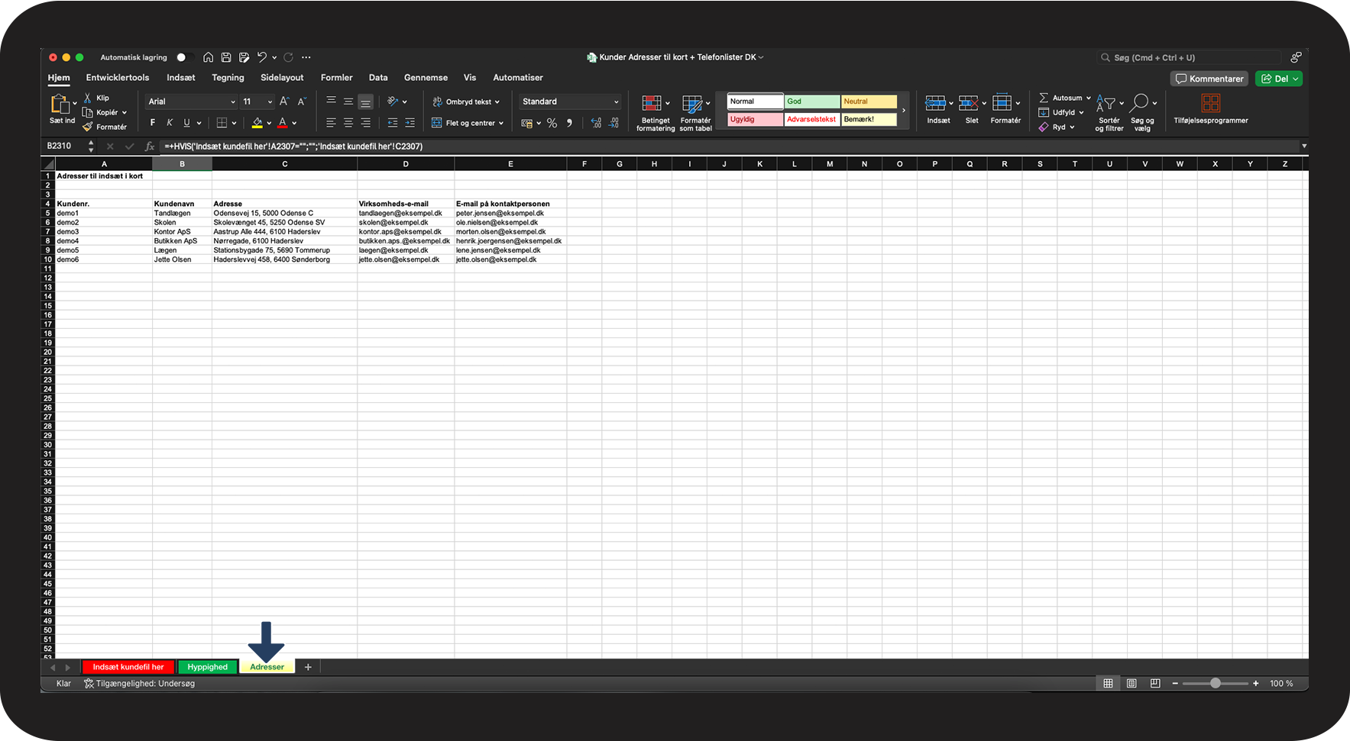Click the Klip scissors icon
This screenshot has width=1350, height=741.
click(x=88, y=98)
